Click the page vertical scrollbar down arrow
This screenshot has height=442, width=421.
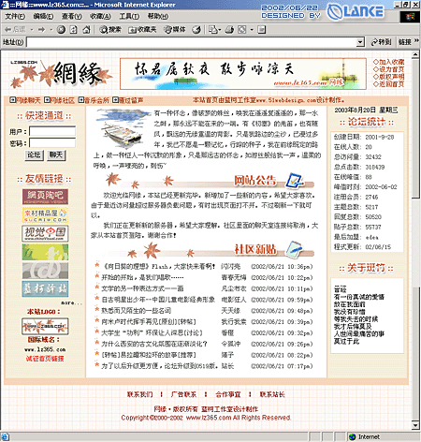pos(415,425)
